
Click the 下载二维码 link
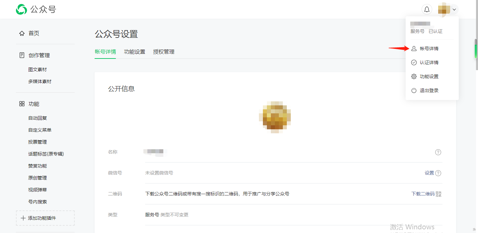click(423, 194)
